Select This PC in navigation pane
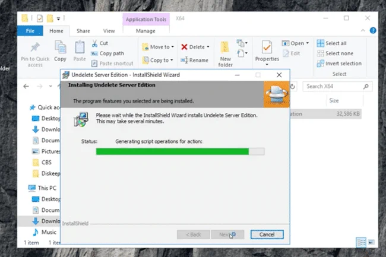 (x=42, y=188)
